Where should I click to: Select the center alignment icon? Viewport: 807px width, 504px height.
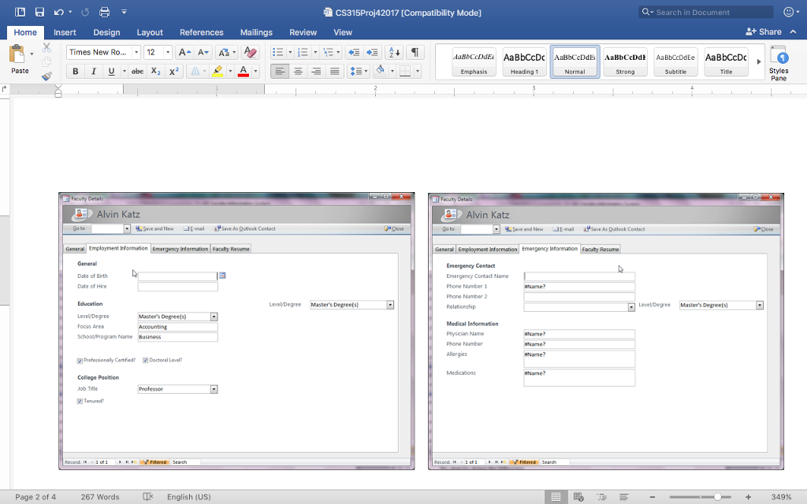point(297,70)
